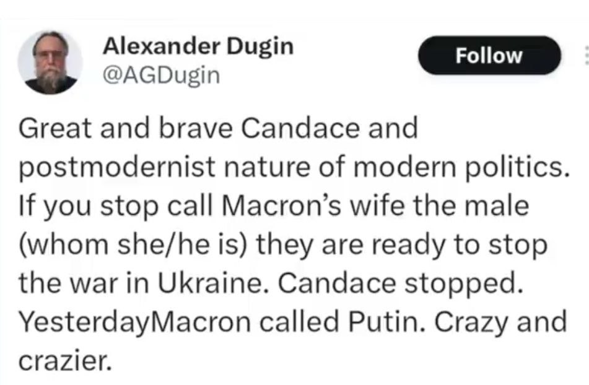
Task: Click the word Putin in the tweet
Action: (387, 322)
